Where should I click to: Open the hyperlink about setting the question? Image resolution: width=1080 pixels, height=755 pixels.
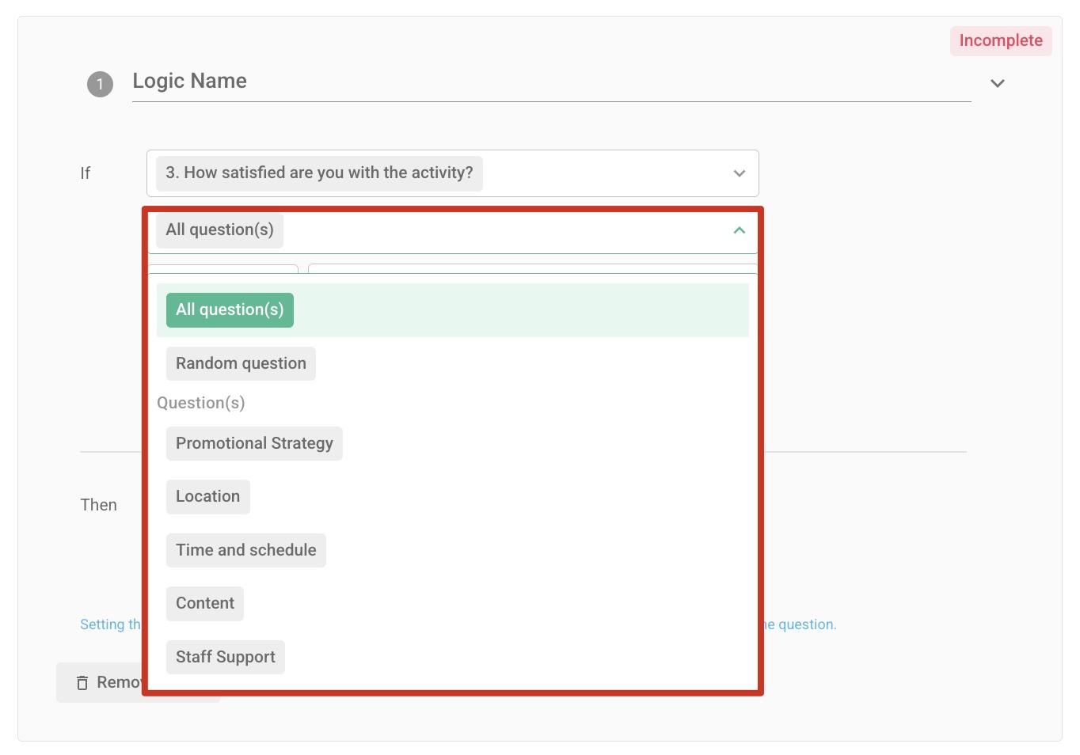click(111, 624)
